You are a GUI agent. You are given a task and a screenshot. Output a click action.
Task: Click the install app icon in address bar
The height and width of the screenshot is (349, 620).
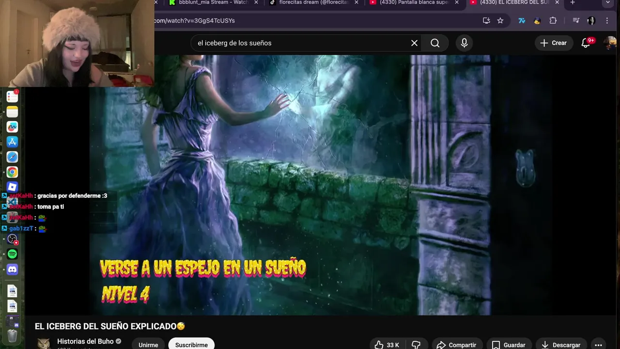pos(486,20)
